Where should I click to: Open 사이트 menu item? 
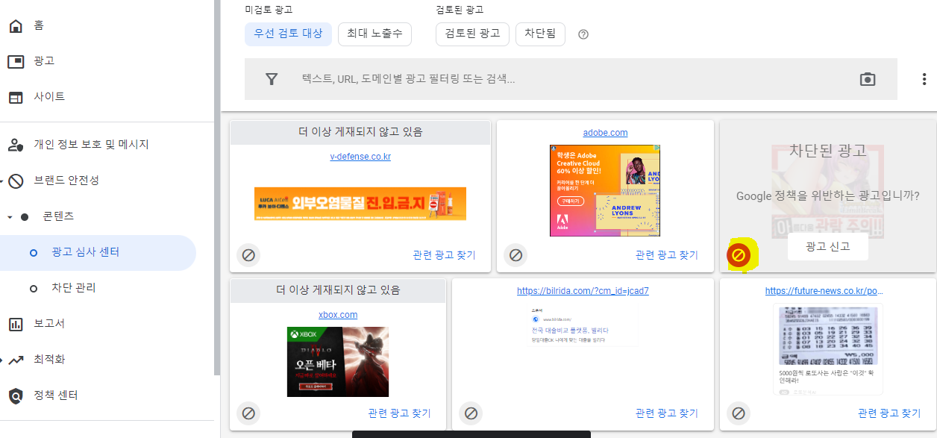(49, 97)
